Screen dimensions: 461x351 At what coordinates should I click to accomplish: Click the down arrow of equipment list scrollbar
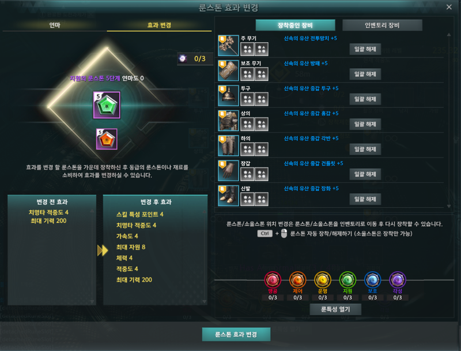coord(449,206)
